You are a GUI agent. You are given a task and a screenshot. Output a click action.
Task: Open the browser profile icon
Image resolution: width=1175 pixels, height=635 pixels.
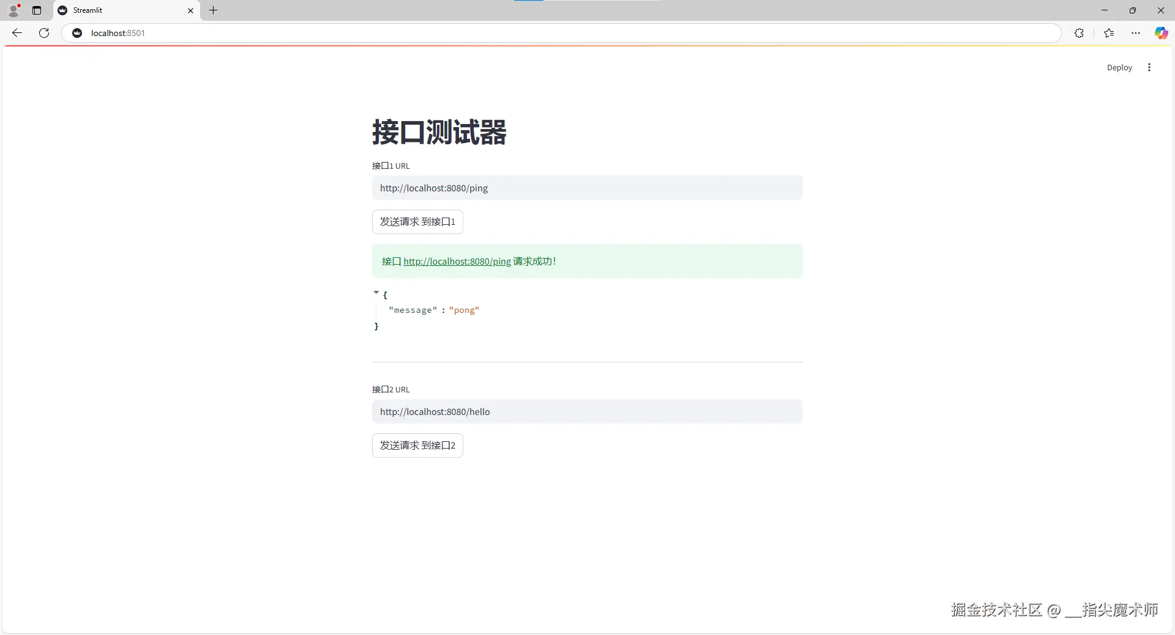13,10
